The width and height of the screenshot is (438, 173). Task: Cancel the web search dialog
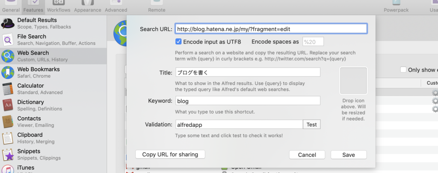[x=307, y=155]
